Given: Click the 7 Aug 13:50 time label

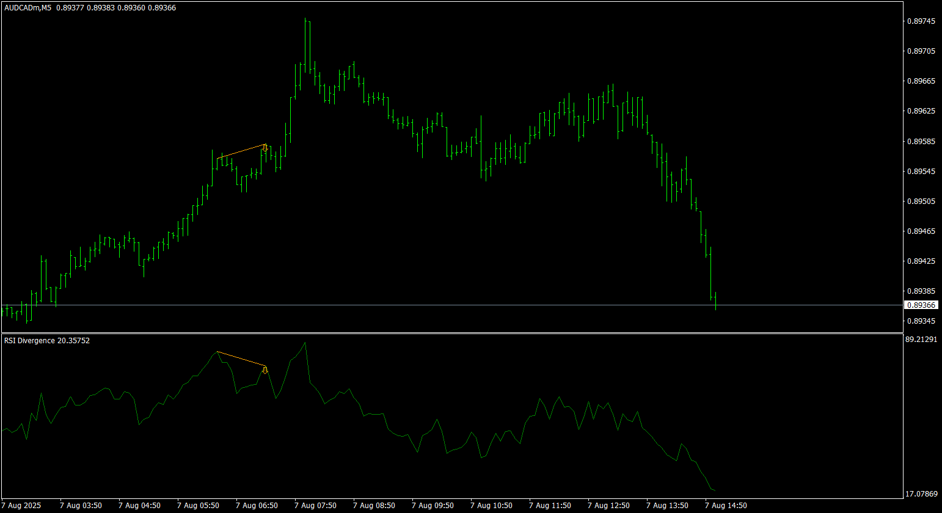Looking at the screenshot, I should click(x=667, y=506).
